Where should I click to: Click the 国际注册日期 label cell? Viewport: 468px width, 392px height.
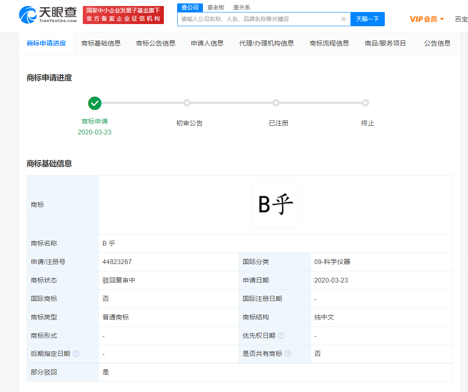pyautogui.click(x=275, y=298)
